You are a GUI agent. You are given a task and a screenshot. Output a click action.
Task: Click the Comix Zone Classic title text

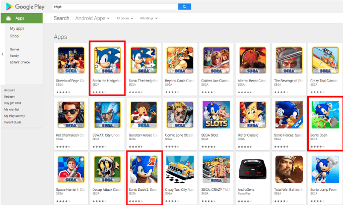coord(180,135)
